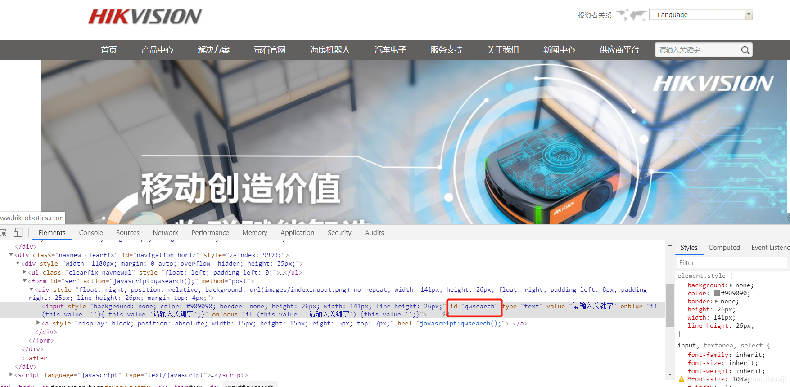This screenshot has height=387, width=790.
Task: Open the Application tab
Action: tap(298, 233)
